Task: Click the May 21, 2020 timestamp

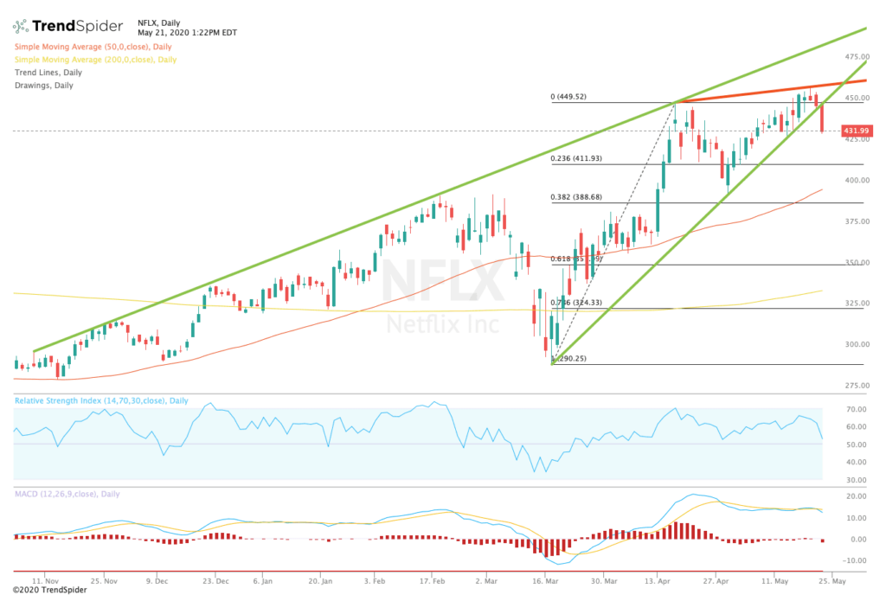Action: coord(187,33)
